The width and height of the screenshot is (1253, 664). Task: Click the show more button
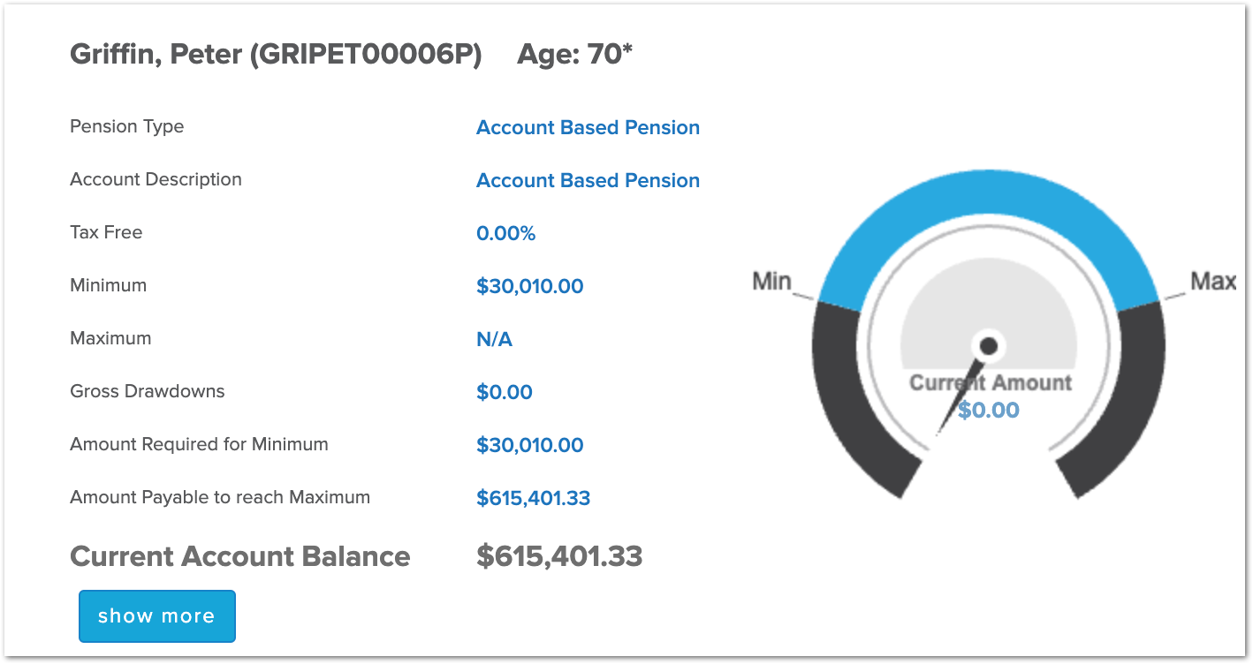(x=157, y=616)
